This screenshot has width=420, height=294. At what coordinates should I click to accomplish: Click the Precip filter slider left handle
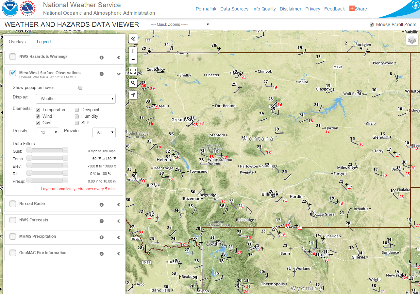tap(29, 180)
